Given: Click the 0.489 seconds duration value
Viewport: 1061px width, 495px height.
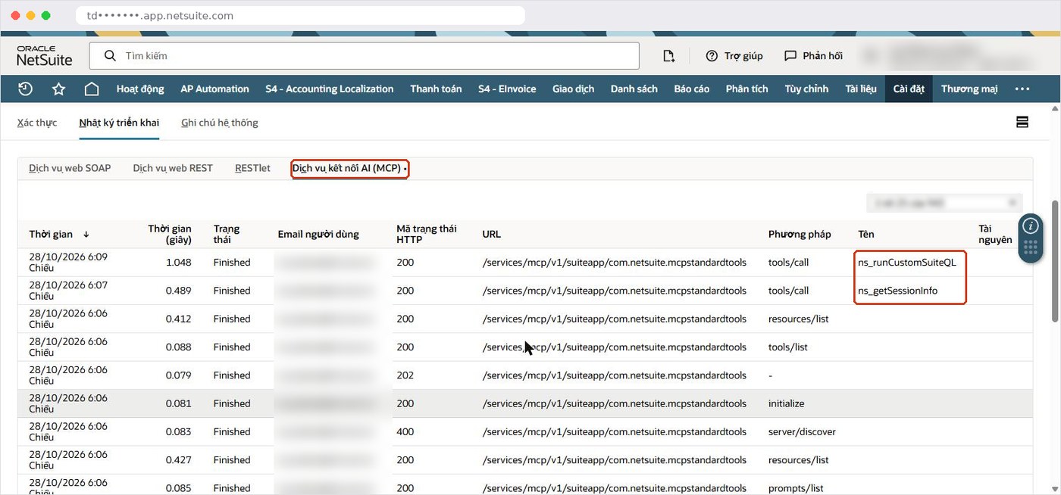Looking at the screenshot, I should tap(179, 291).
